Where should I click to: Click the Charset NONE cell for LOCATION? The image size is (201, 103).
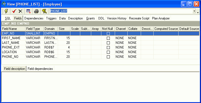pos(121,52)
